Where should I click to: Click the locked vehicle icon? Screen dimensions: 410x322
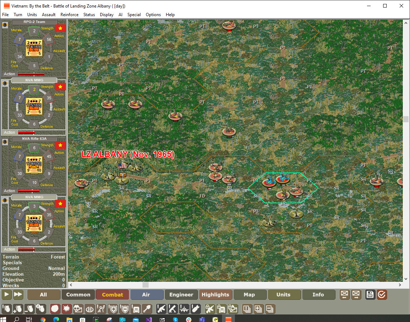pos(221,309)
